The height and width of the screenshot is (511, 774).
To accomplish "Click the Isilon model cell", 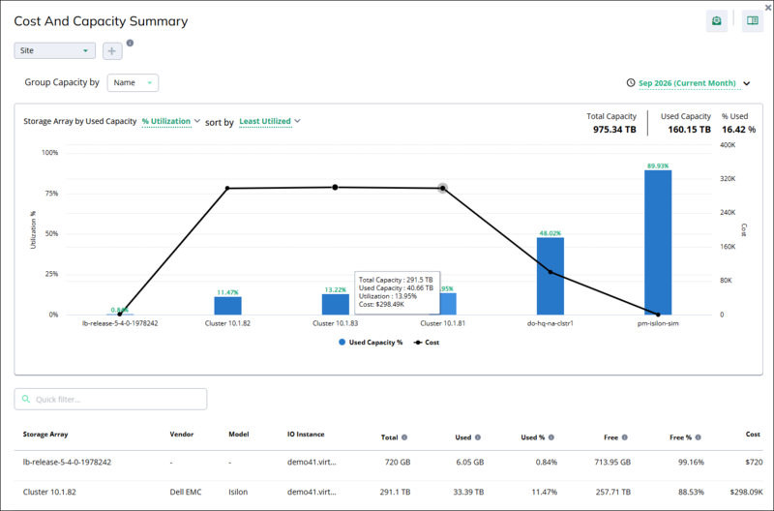I will 238,492.
